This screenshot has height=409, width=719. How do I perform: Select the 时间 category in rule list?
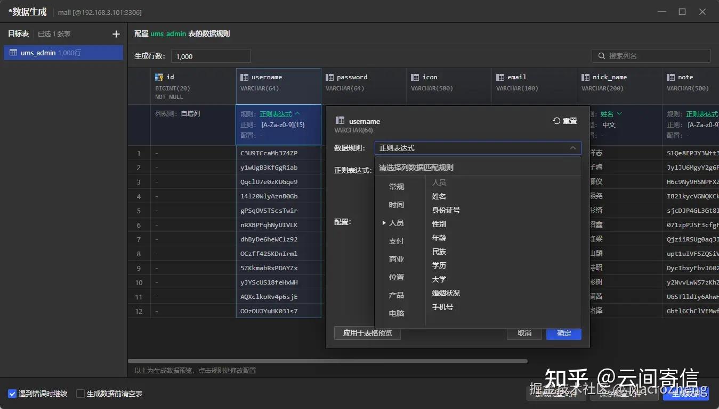click(397, 205)
